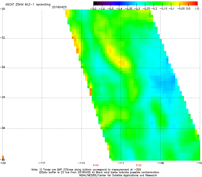Screen dimensions: 202x177
Task: Click the '-0.05' color scale label
Action: point(181,9)
